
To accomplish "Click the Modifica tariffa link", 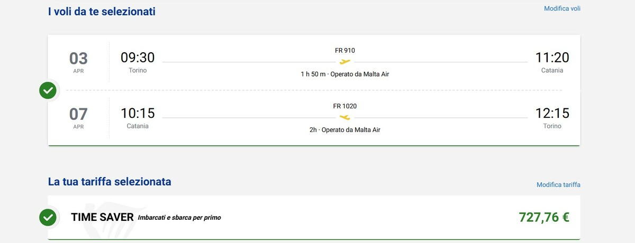I will click(558, 185).
